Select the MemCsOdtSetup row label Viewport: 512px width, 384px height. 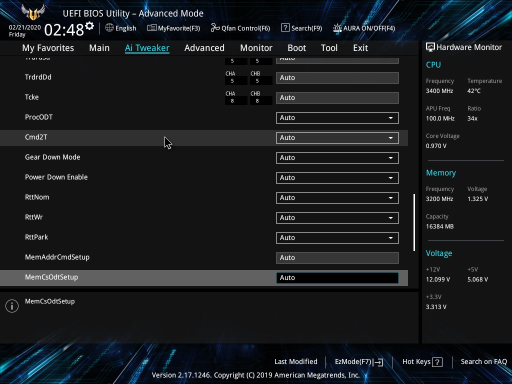[x=51, y=277]
